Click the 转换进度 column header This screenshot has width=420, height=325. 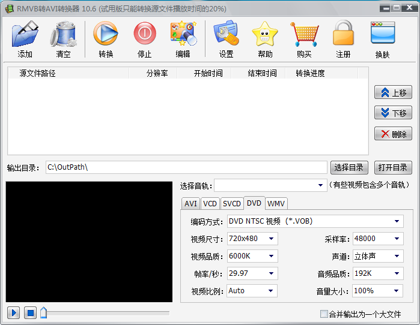(321, 73)
